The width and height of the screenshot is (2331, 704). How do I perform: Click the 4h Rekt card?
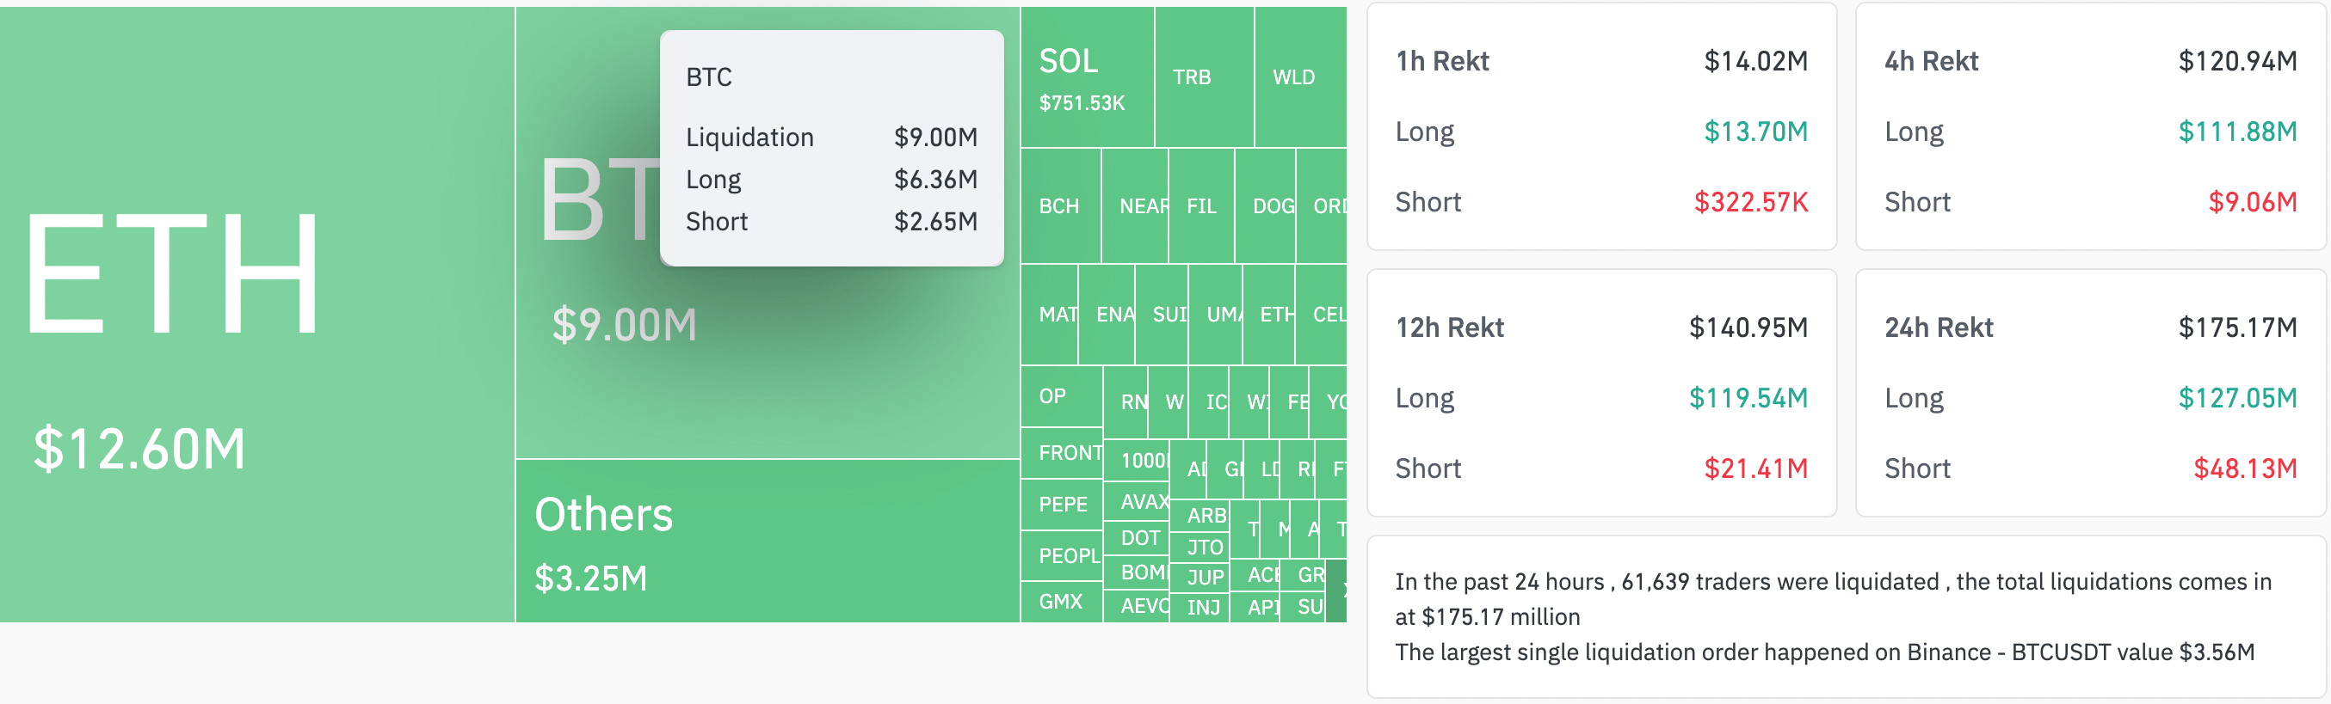[x=2090, y=126]
